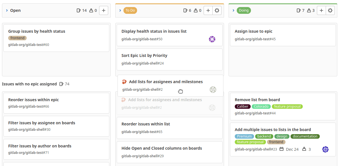Open Sort Epic List by Priority issue
The height and width of the screenshot is (166, 339).
coord(144,56)
